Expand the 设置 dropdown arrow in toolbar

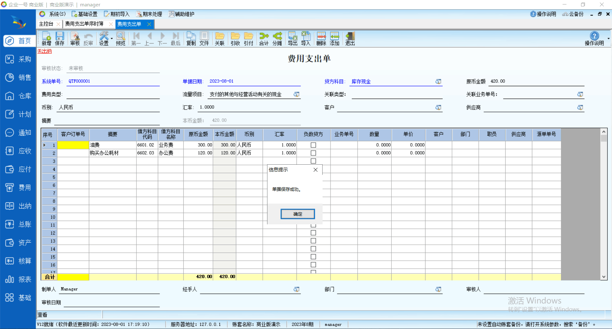pyautogui.click(x=112, y=39)
